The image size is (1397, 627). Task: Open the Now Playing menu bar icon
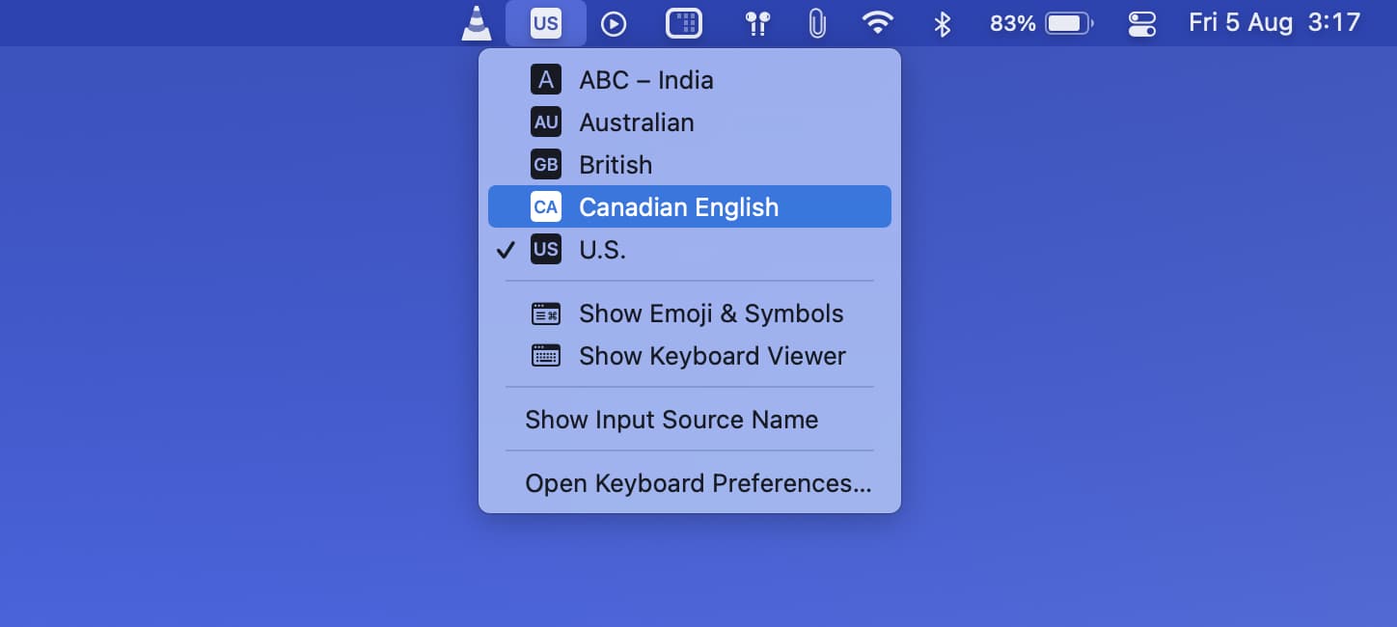614,23
